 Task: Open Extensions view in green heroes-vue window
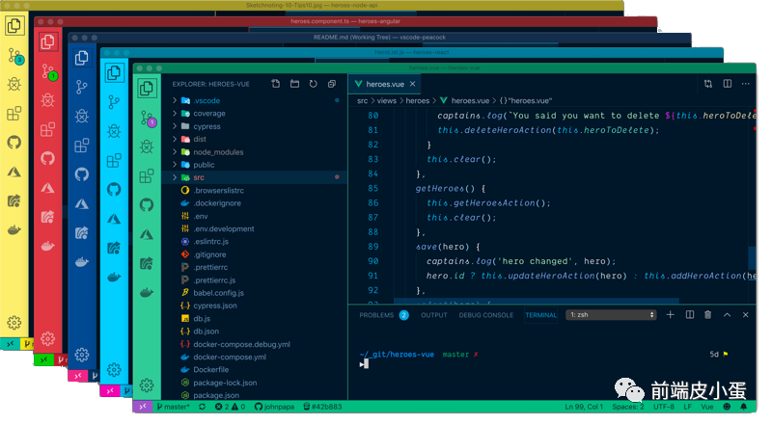coord(147,176)
